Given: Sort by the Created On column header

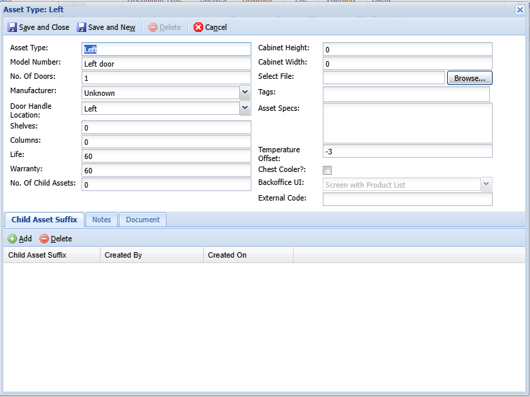Looking at the screenshot, I should click(x=248, y=255).
